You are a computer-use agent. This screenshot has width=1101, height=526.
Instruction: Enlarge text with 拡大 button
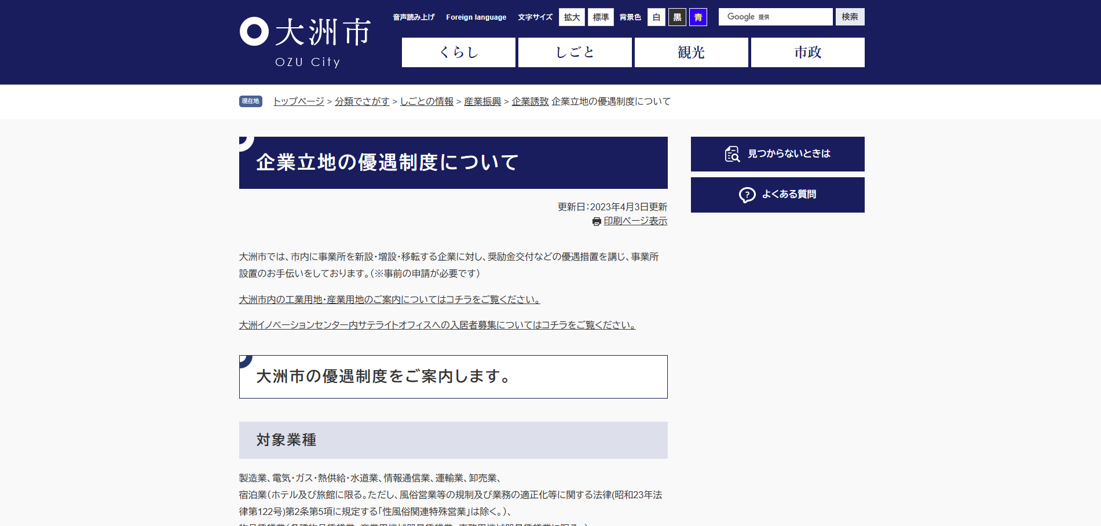click(572, 17)
